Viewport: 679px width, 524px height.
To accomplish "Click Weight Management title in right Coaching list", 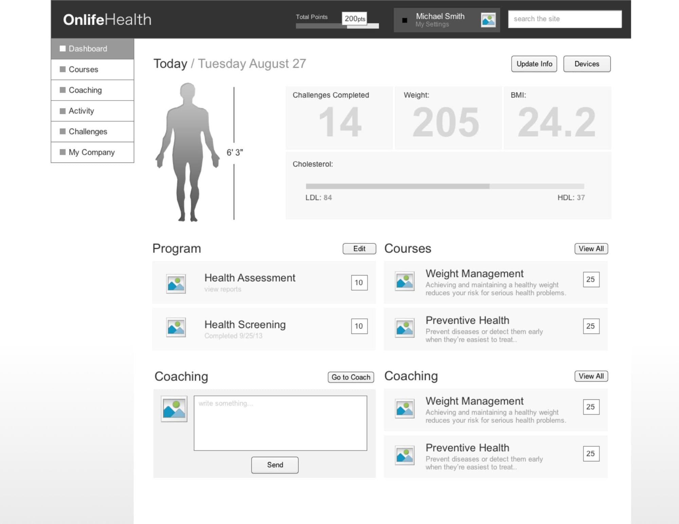I will point(475,401).
